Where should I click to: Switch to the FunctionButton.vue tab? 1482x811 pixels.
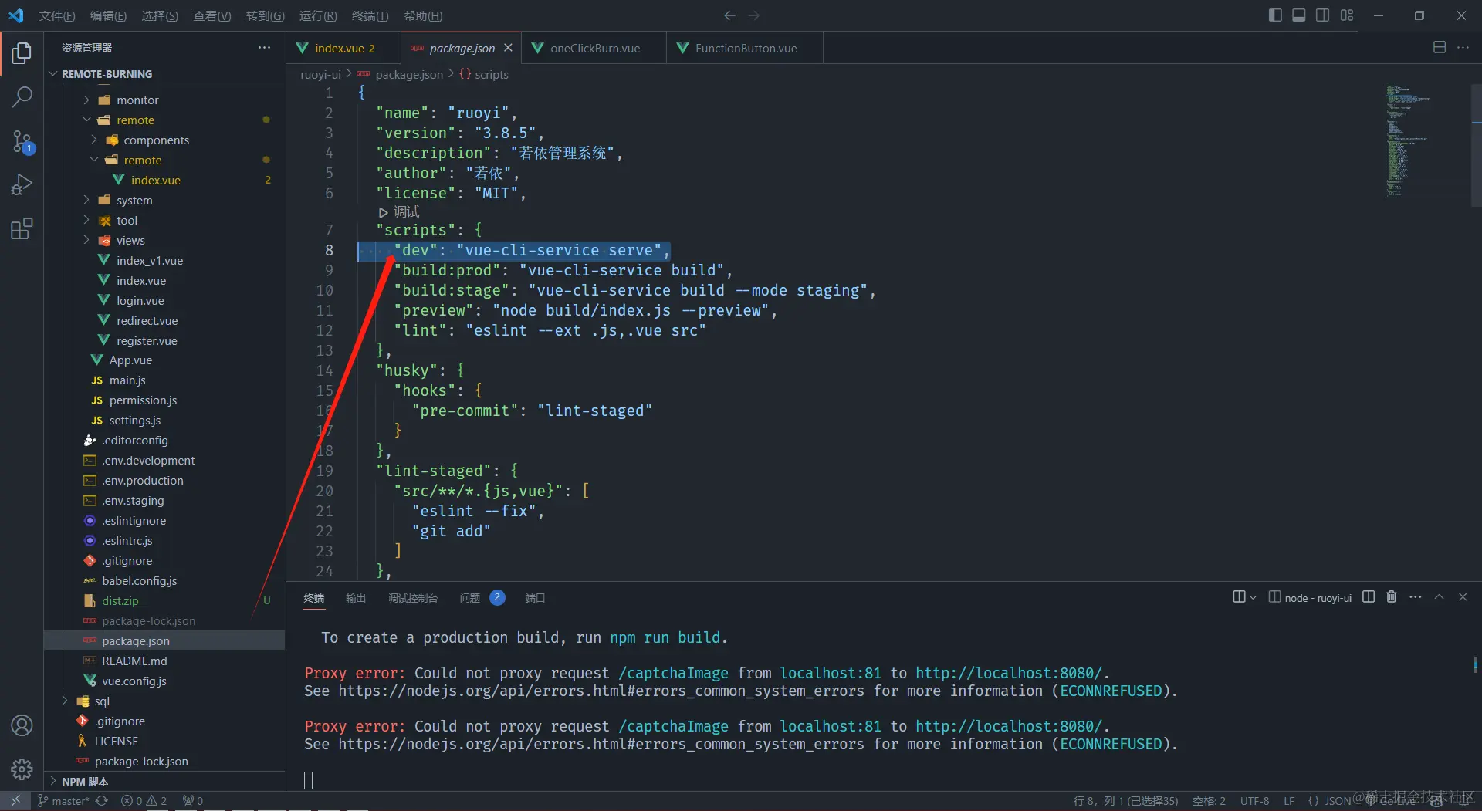[745, 48]
